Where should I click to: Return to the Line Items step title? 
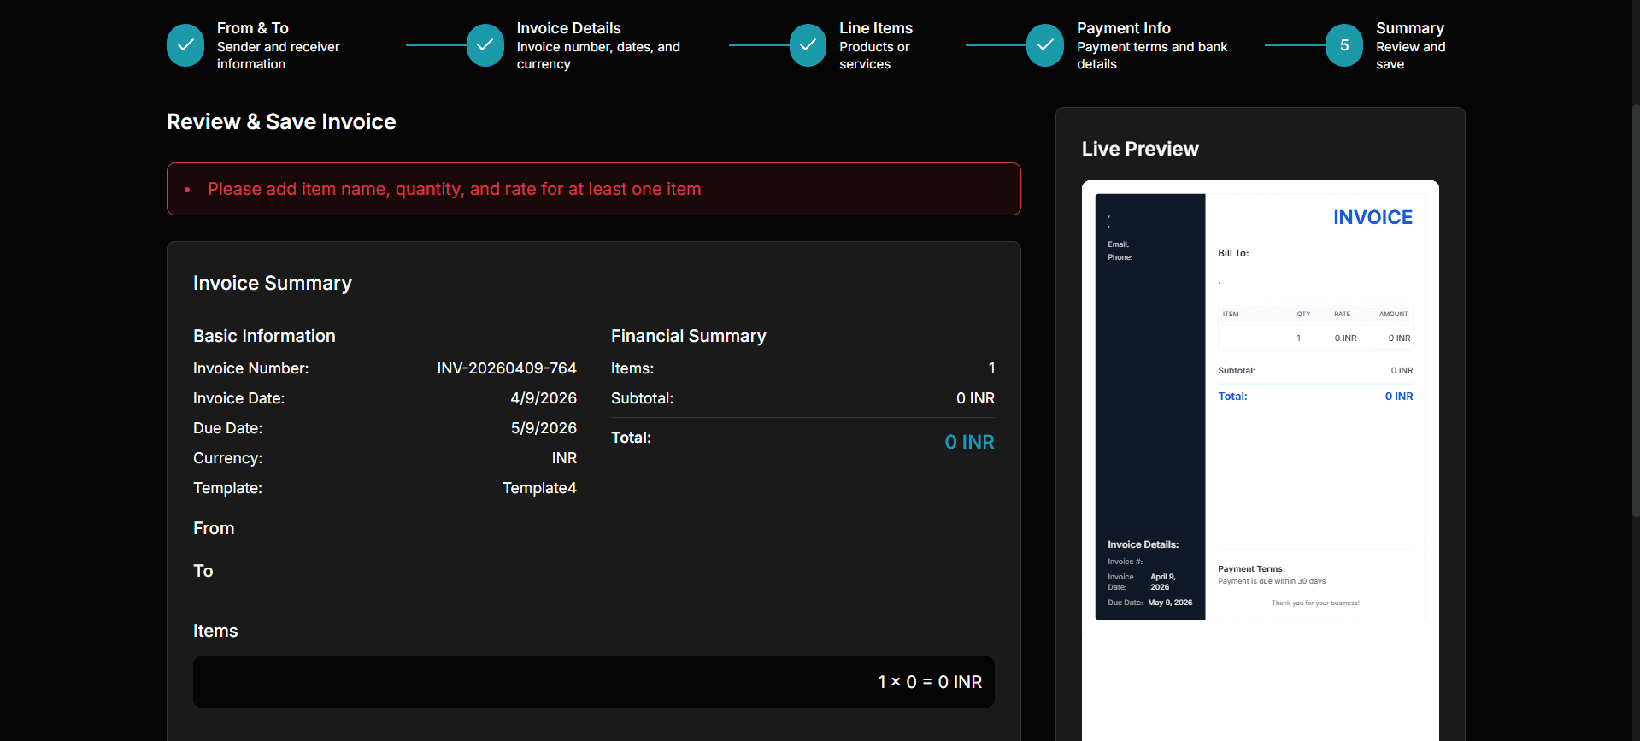click(x=875, y=28)
